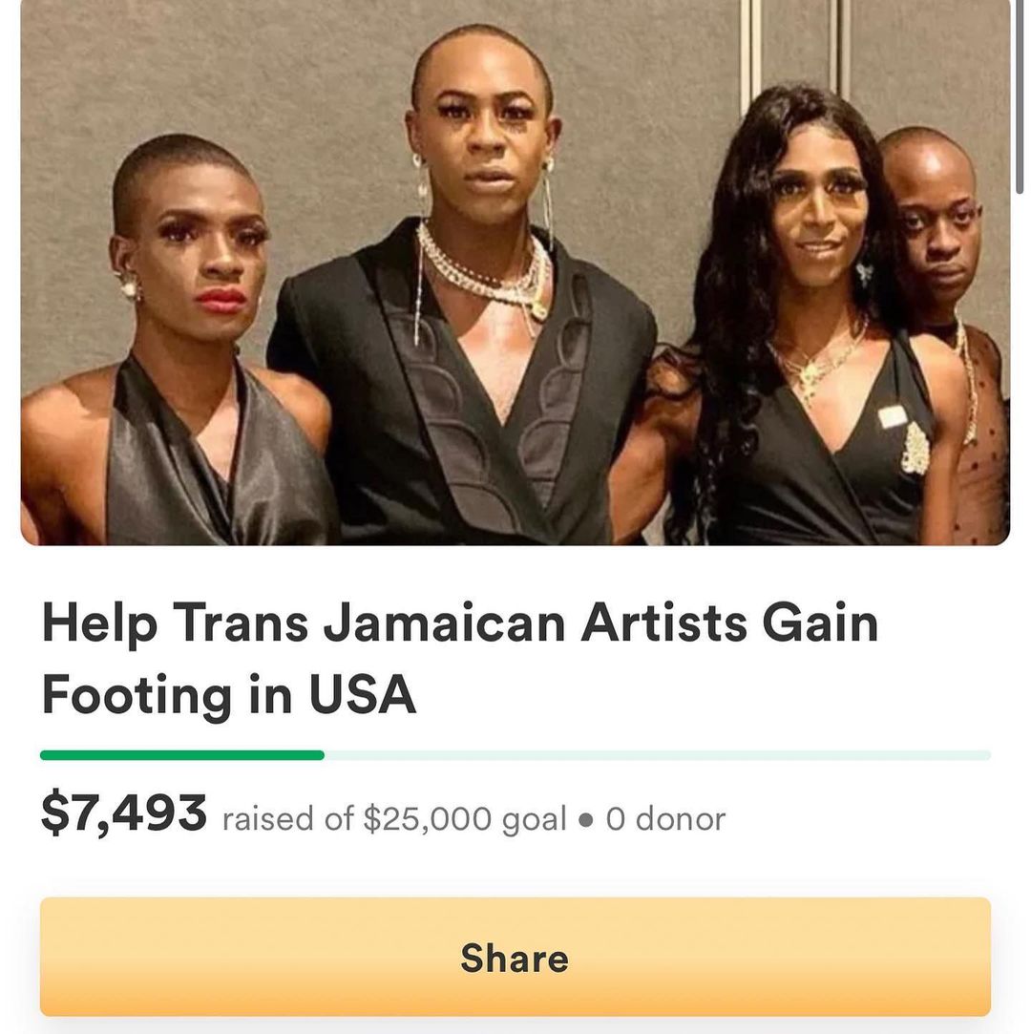This screenshot has height=1034, width=1031.
Task: Click the unfilled pale section of progress bar
Action: click(657, 755)
